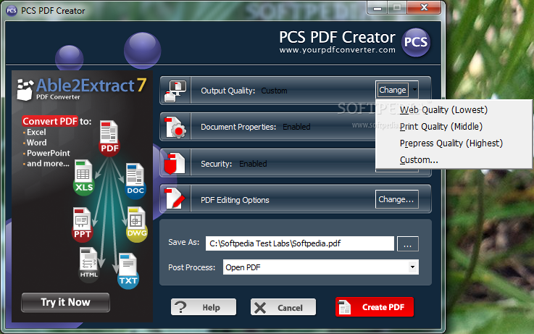Click the Convert PDF red label
The width and height of the screenshot is (534, 334).
coord(50,121)
